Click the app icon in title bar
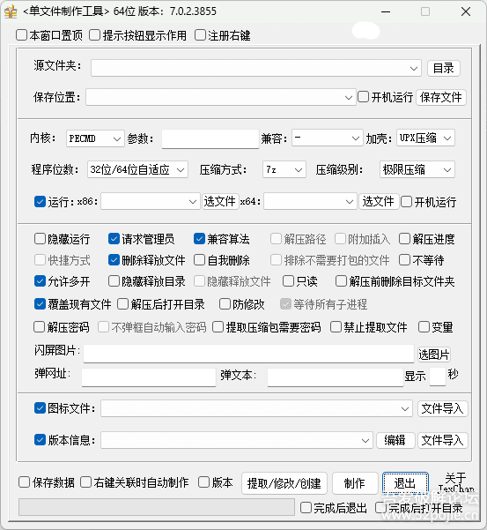Image resolution: width=487 pixels, height=530 pixels. [11, 11]
